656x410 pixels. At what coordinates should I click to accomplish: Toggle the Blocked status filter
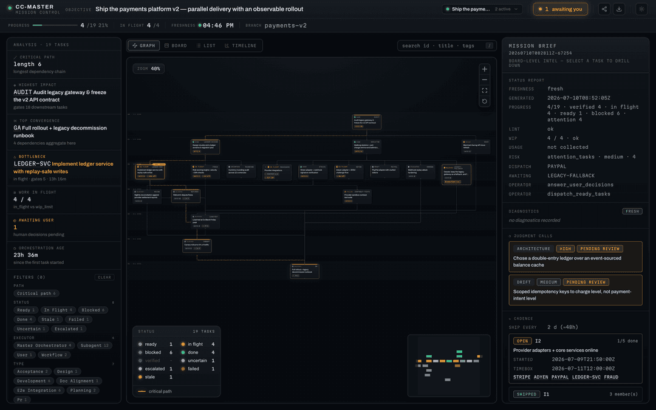[x=94, y=310]
